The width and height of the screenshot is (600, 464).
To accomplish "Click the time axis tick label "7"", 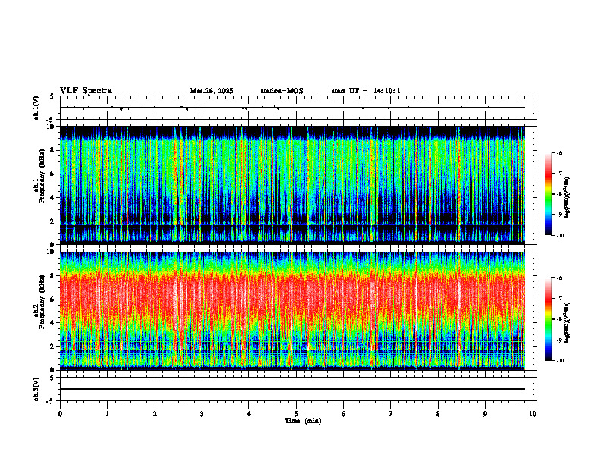I will (391, 414).
